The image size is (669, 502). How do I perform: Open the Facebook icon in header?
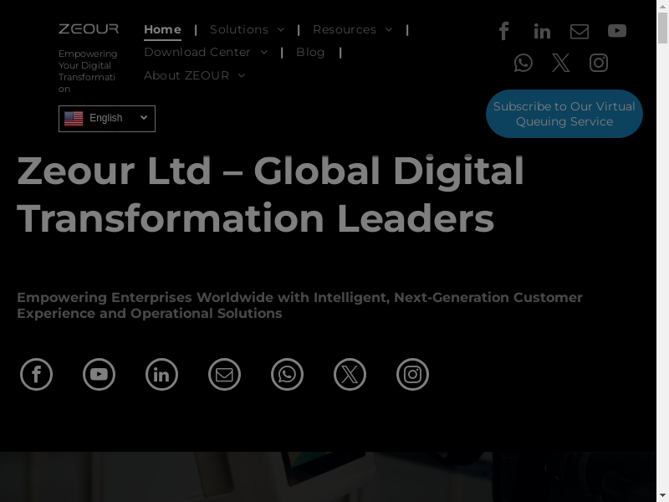click(x=504, y=31)
